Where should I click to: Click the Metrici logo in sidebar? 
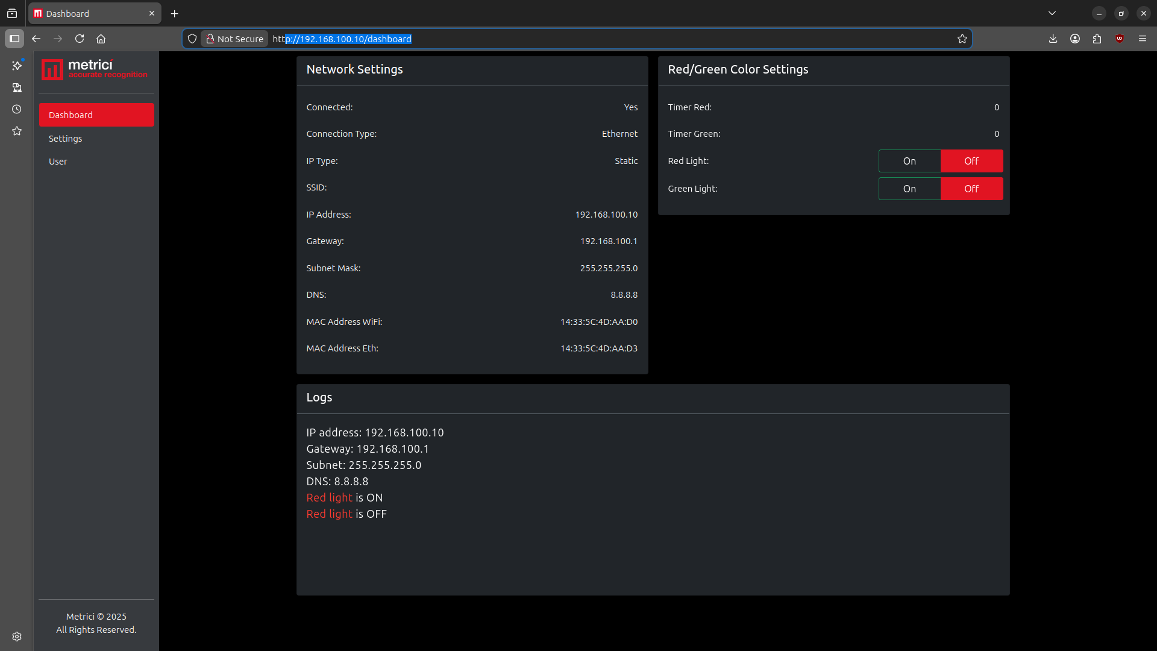95,69
